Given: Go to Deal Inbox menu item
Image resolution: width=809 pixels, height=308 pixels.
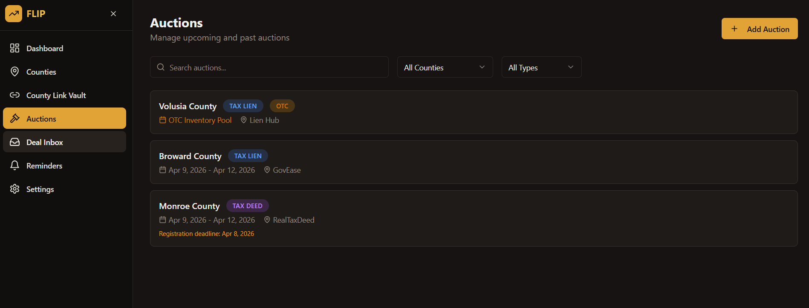Looking at the screenshot, I should [64, 142].
